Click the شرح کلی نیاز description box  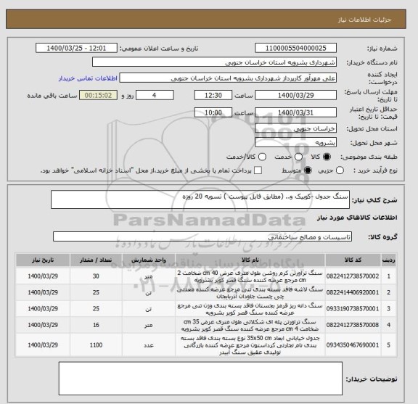click(200, 199)
